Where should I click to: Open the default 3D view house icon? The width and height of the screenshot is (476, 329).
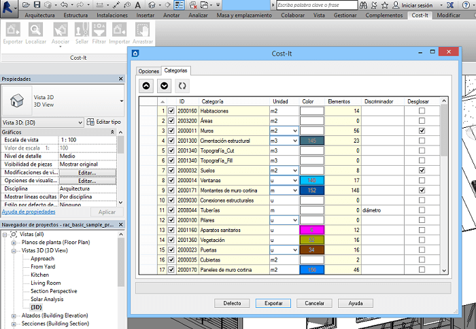152,5
